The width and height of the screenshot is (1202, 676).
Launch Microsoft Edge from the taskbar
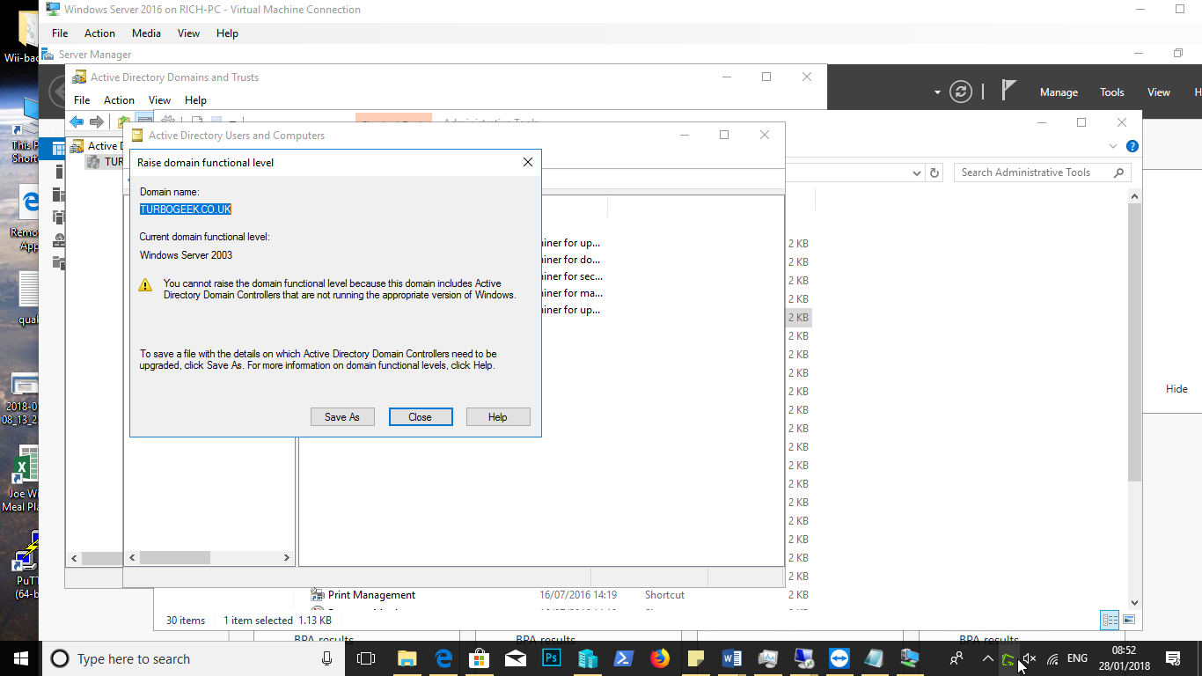(x=443, y=658)
